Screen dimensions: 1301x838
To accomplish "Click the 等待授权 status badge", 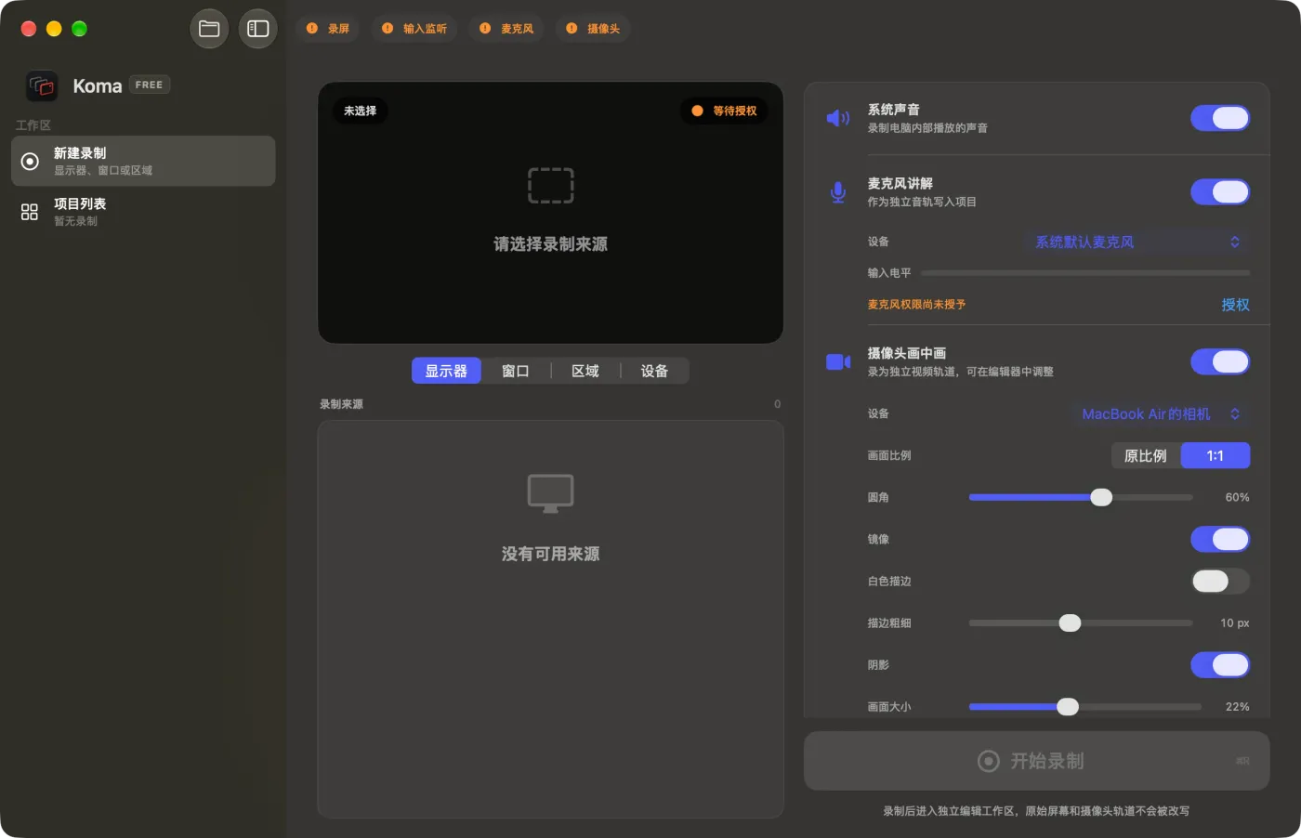I will pyautogui.click(x=724, y=111).
